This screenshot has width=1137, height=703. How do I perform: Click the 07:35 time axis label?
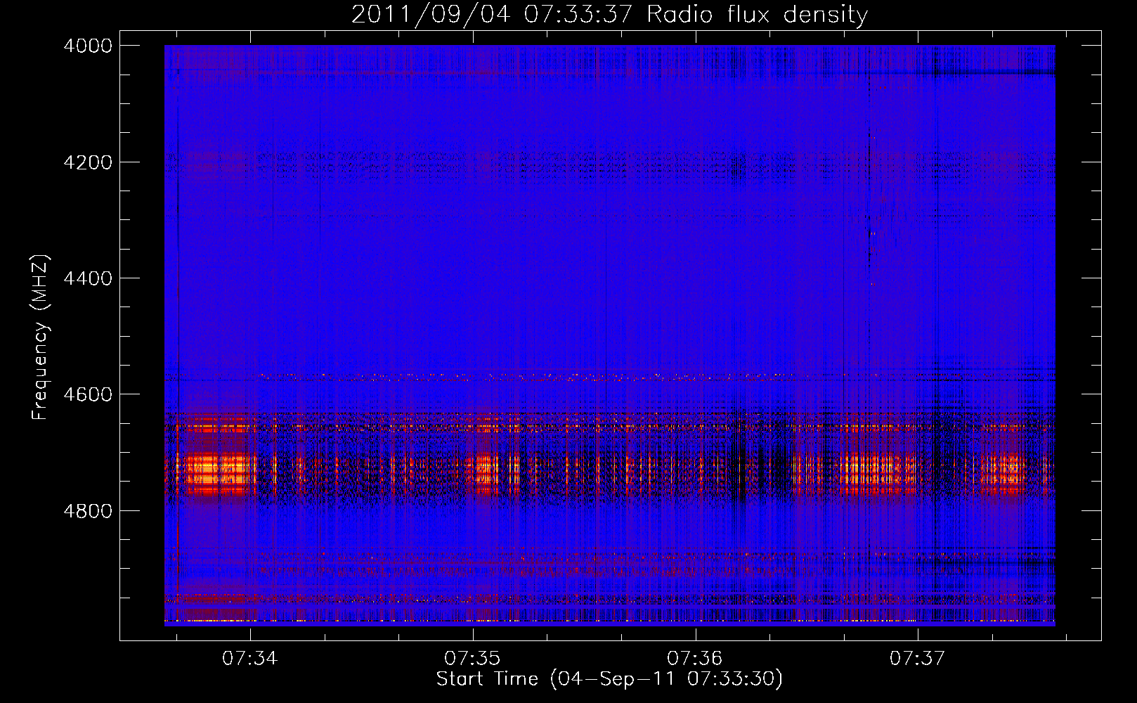coord(472,659)
